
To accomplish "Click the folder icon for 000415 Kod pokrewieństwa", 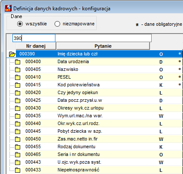I will 18,85.
